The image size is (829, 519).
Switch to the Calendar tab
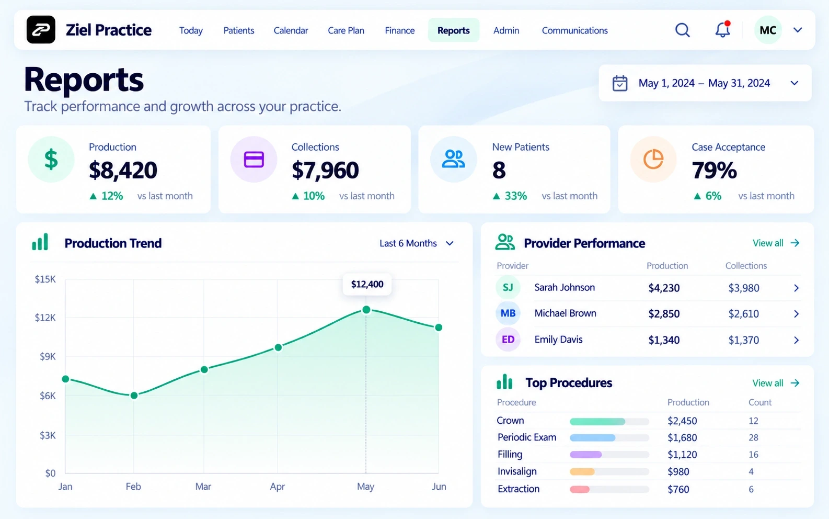(291, 30)
